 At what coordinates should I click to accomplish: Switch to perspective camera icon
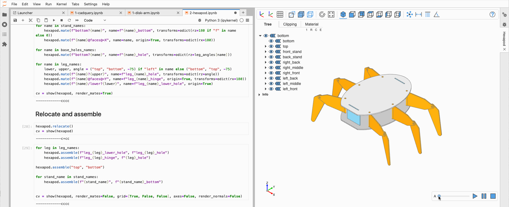pos(292,14)
